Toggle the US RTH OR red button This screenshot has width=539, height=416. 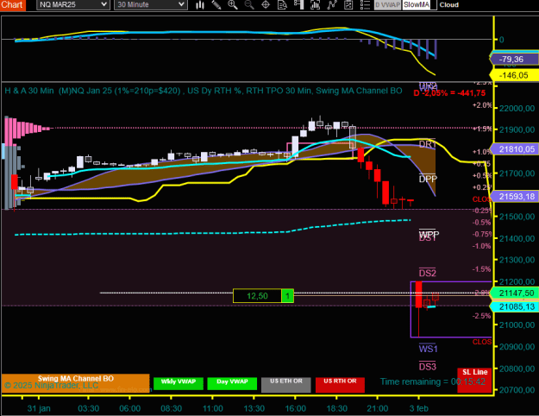click(x=340, y=384)
